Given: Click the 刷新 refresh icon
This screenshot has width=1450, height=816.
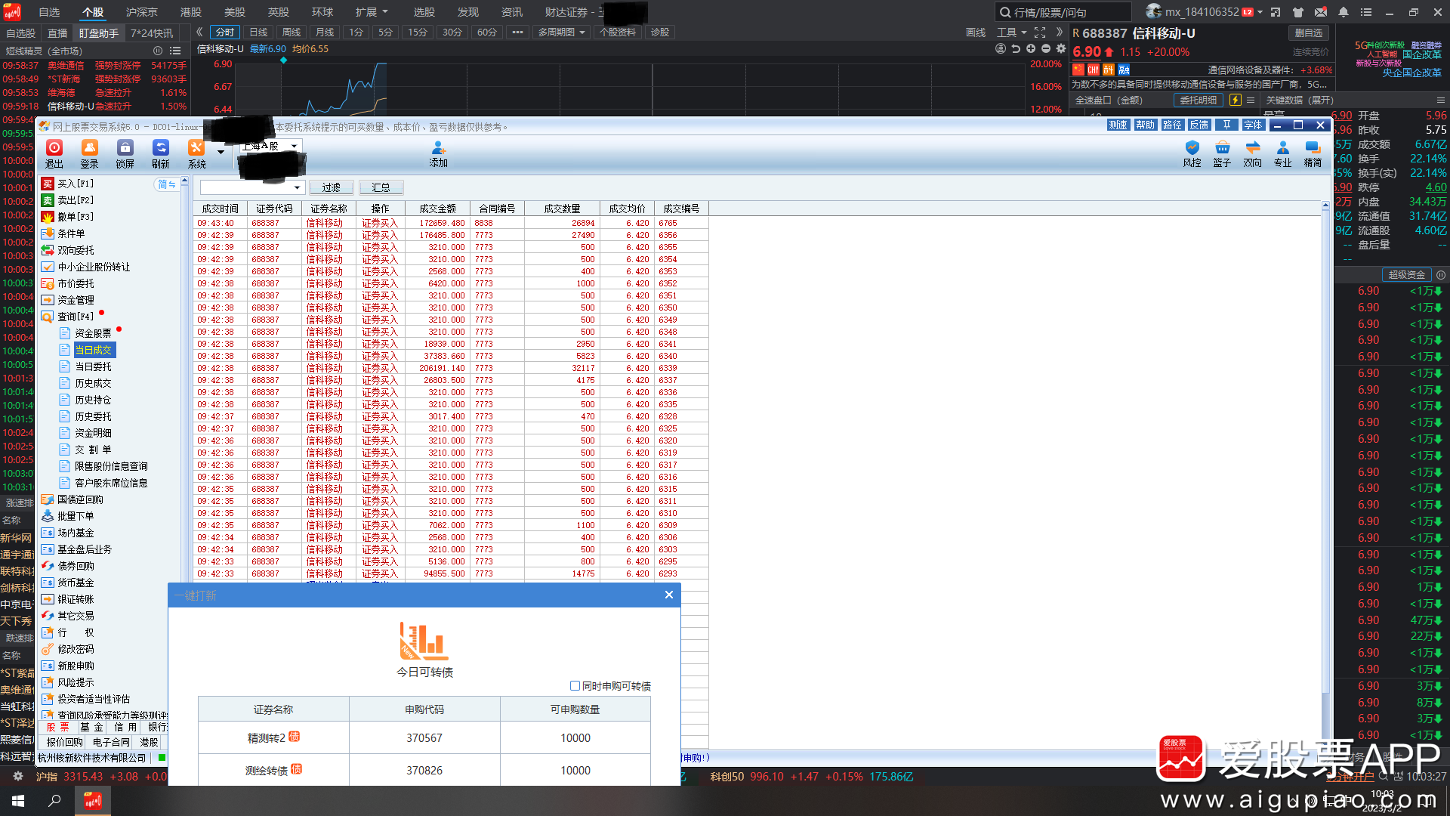Looking at the screenshot, I should 161,153.
